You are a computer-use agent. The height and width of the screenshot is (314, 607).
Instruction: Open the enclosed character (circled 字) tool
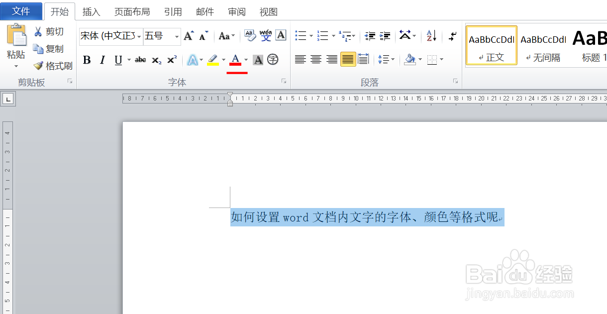273,60
